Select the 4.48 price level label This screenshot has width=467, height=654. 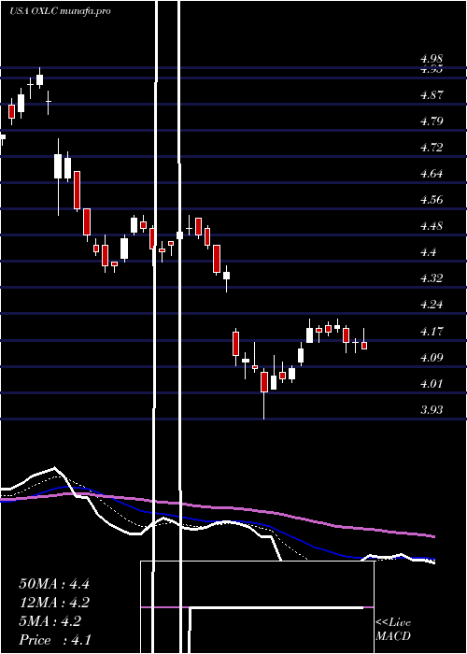click(432, 226)
